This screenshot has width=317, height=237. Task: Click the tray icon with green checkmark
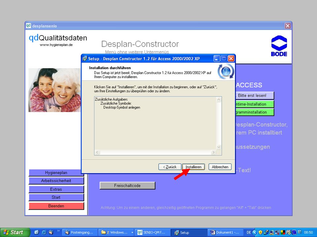289,232
